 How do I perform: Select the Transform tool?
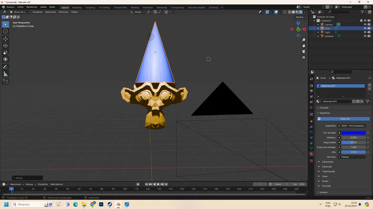5,59
